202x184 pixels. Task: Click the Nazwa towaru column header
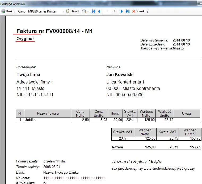(48, 114)
